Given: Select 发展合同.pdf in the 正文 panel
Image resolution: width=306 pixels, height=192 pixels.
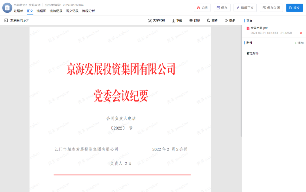Looking at the screenshot, I should 259,28.
